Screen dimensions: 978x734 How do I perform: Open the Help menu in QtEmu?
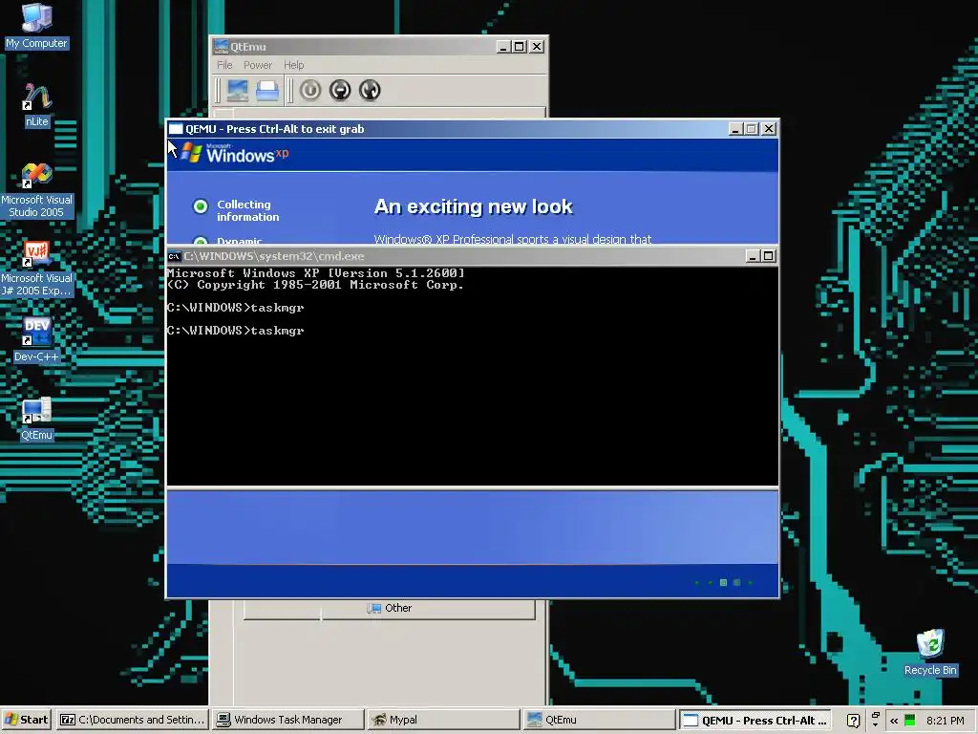[294, 65]
